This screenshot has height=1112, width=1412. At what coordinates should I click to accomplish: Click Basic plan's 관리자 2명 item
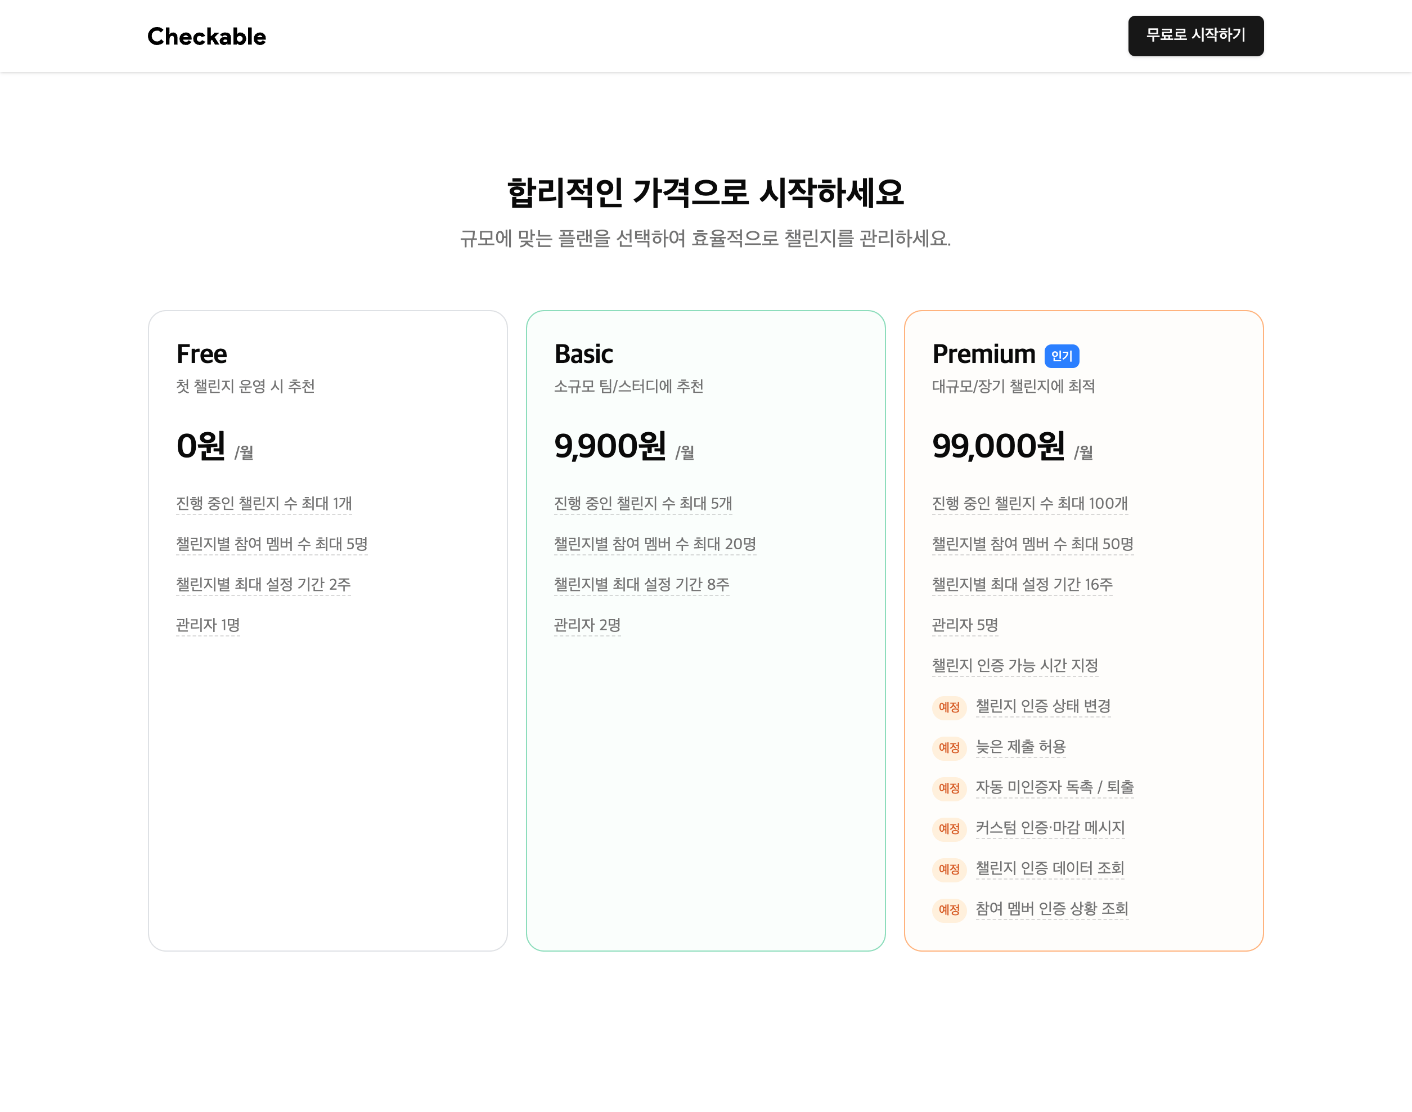(587, 625)
